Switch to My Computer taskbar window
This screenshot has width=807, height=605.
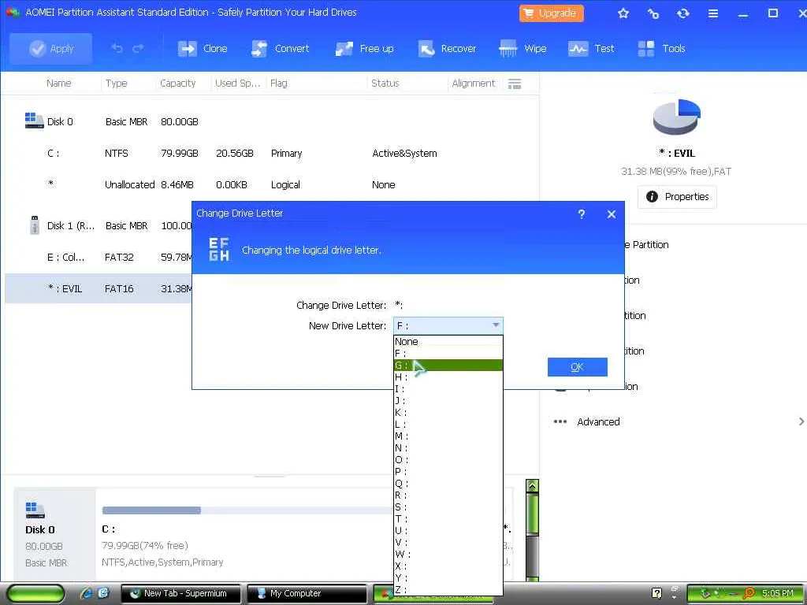[307, 594]
